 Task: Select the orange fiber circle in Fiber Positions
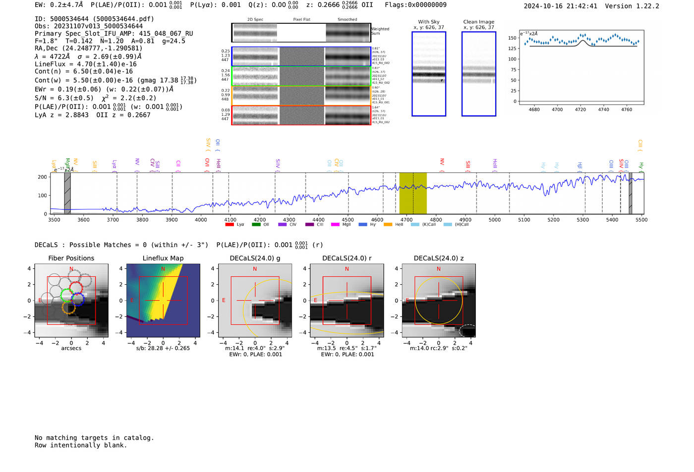tap(69, 308)
